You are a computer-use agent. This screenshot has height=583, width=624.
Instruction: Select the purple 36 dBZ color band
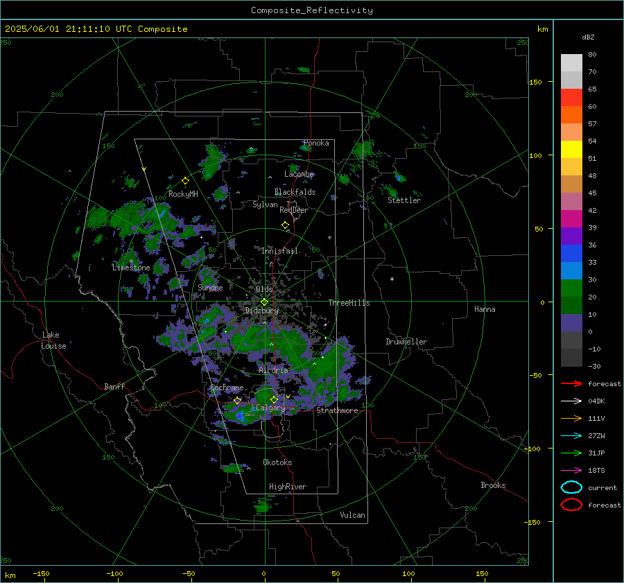pyautogui.click(x=571, y=236)
